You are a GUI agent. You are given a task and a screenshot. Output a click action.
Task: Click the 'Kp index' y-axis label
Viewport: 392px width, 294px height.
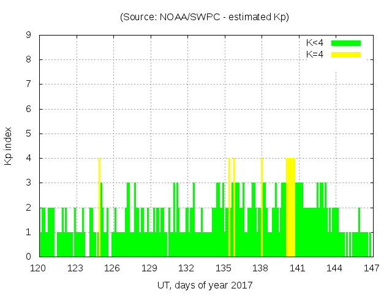click(x=9, y=146)
